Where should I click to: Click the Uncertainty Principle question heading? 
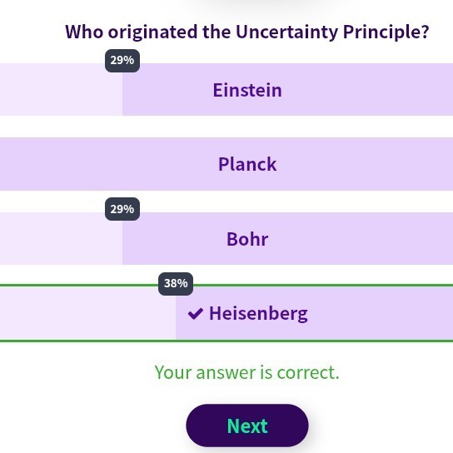coord(247,32)
